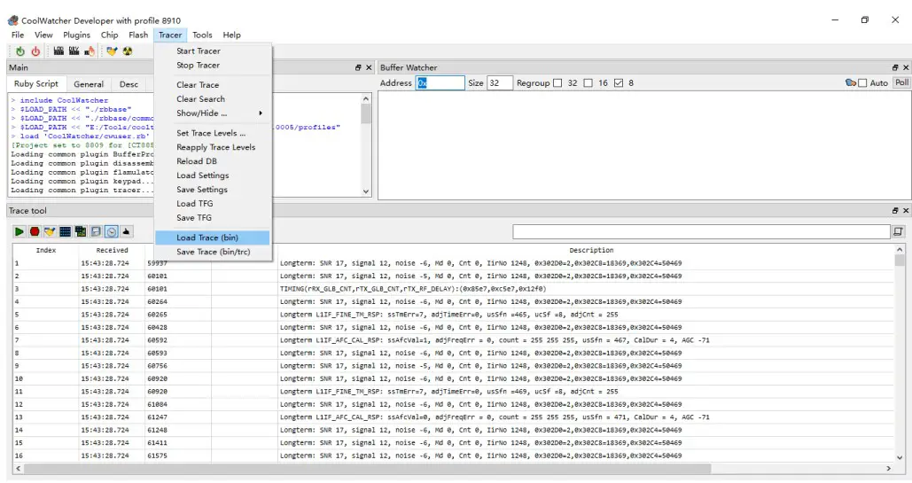Viewport: 912px width, 483px height.
Task: Click the red power-off icon in toolbar
Action: tap(35, 51)
